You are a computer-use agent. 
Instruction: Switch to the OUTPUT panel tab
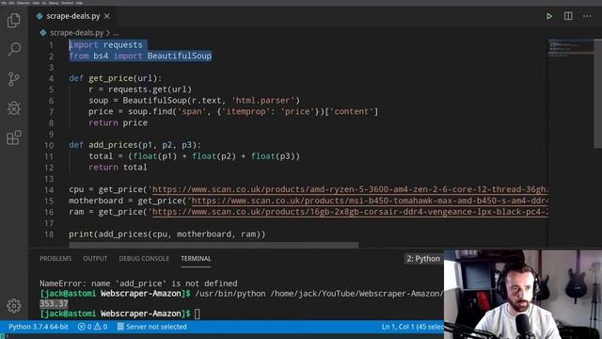coord(95,259)
